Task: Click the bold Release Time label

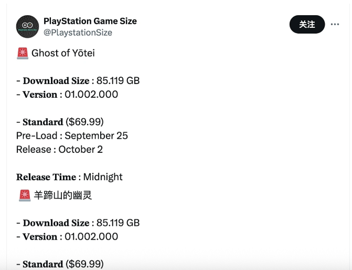Action: (x=46, y=177)
